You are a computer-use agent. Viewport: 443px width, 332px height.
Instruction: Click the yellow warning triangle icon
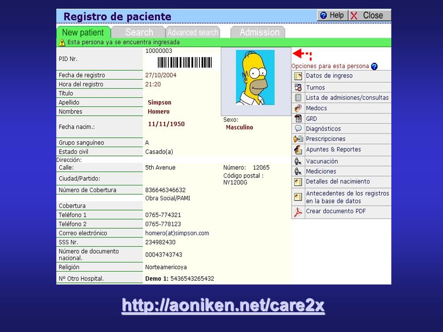click(x=62, y=42)
